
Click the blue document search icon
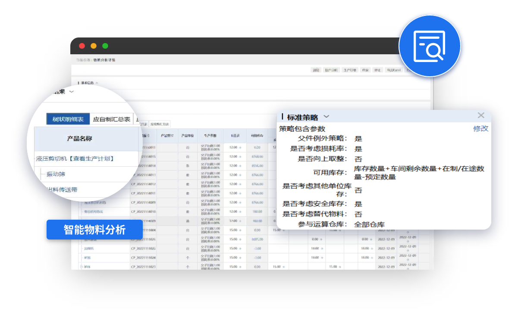click(429, 46)
